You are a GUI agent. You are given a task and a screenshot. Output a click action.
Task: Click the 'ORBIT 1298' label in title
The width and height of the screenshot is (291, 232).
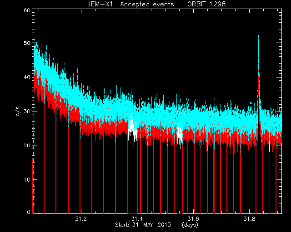pyautogui.click(x=206, y=4)
